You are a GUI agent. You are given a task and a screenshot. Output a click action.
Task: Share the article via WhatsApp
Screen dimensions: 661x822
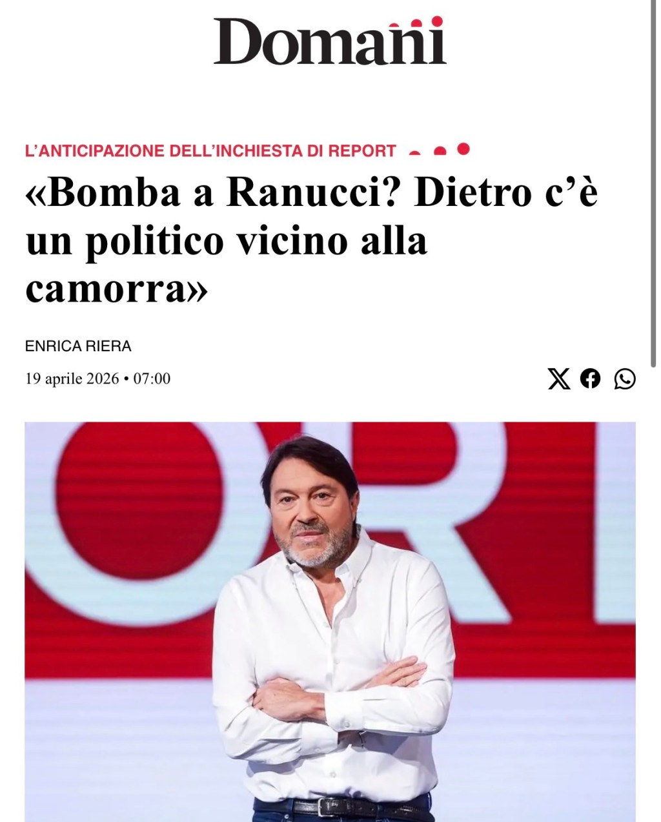point(624,378)
